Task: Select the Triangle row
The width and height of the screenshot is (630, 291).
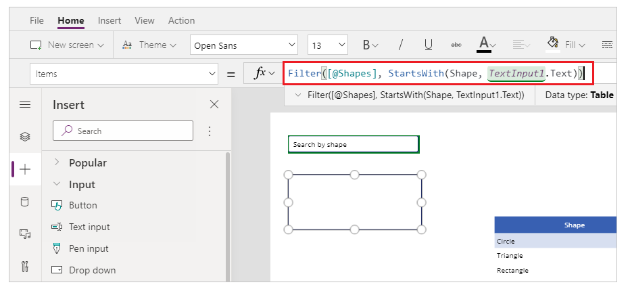Action: pos(555,256)
